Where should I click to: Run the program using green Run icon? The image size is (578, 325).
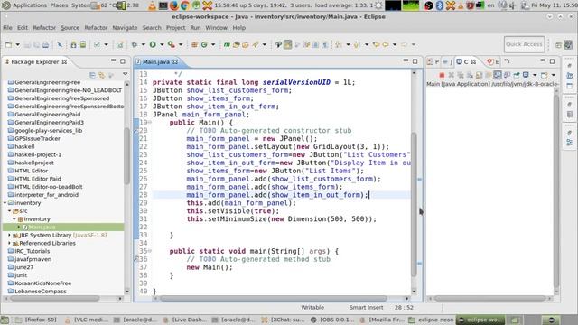pos(153,44)
